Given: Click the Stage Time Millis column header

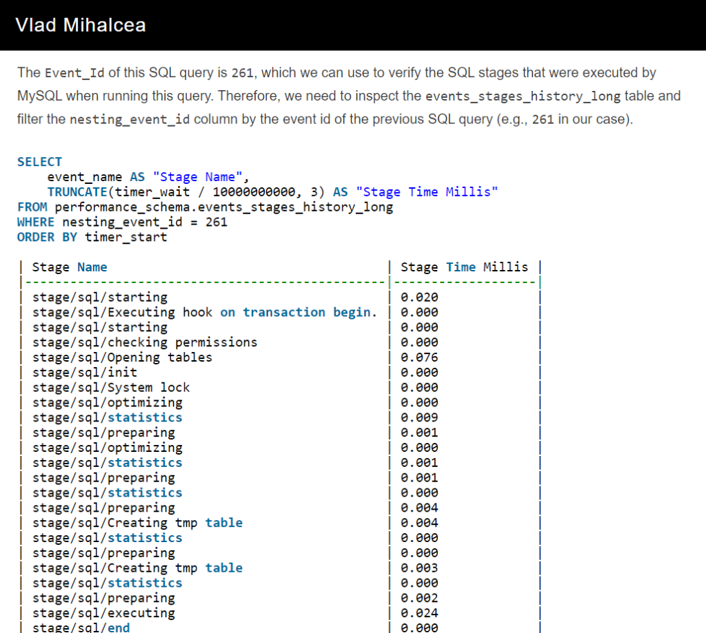Looking at the screenshot, I should click(x=464, y=267).
